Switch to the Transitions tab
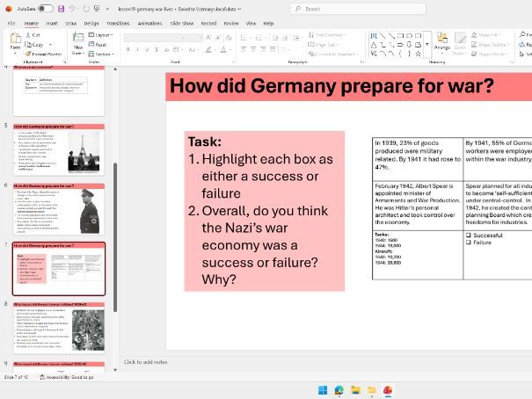Image resolution: width=532 pixels, height=399 pixels. (x=118, y=24)
